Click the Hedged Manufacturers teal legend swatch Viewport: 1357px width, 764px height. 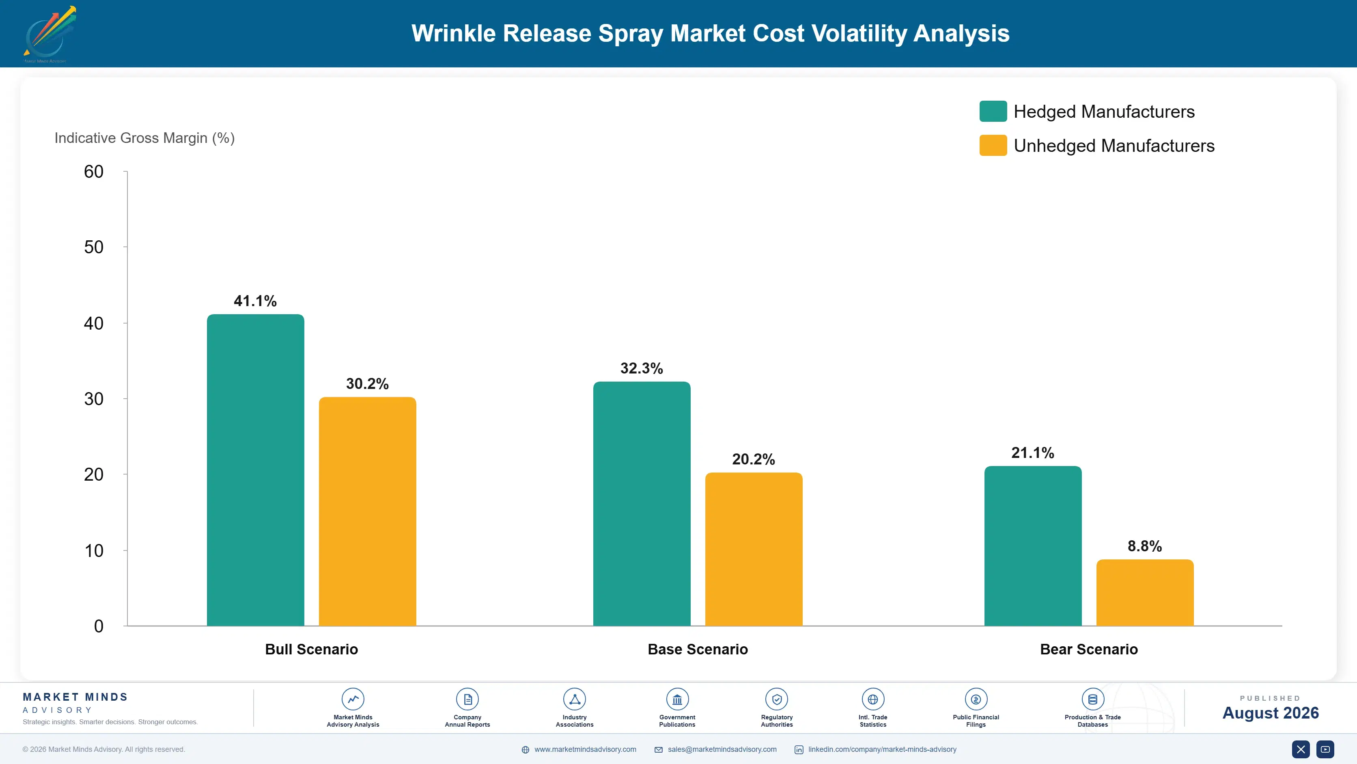(993, 111)
